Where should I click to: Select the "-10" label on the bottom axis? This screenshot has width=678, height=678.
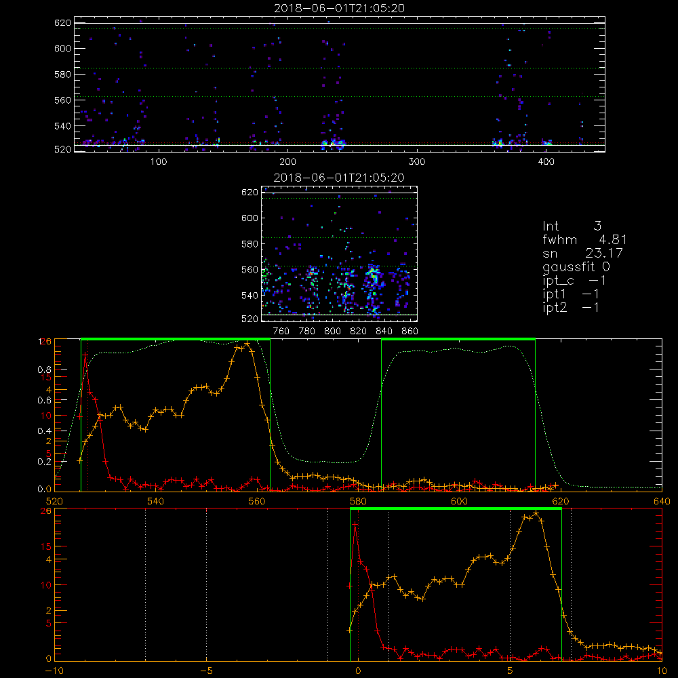coord(54,671)
